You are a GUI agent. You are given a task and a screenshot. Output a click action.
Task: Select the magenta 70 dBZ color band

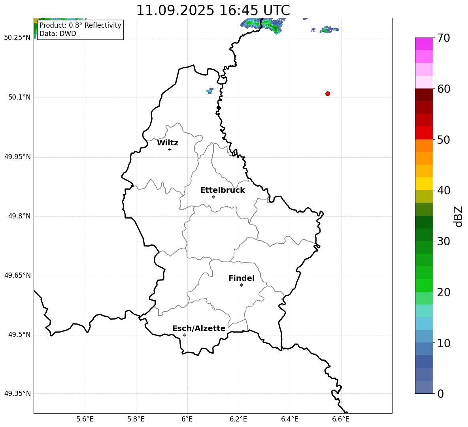tap(424, 43)
